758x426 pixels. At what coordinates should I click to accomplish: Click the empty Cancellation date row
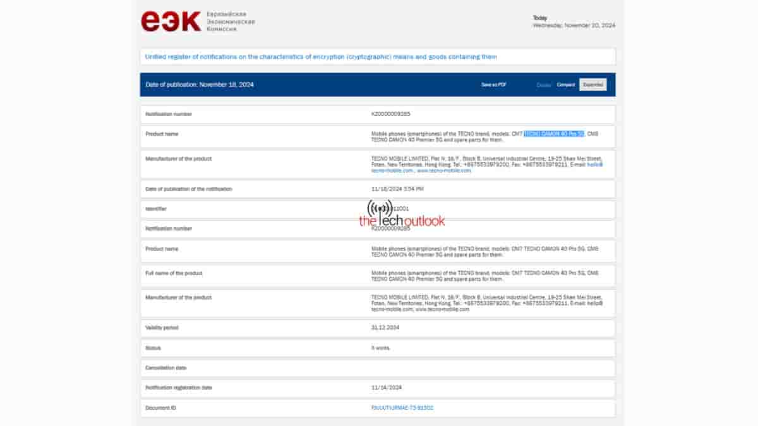[377, 368]
